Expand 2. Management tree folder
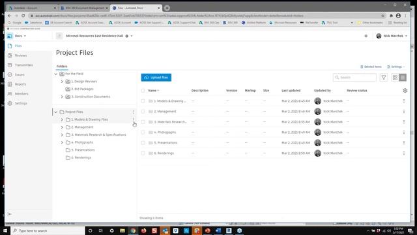417x235 pixels. [x=62, y=127]
